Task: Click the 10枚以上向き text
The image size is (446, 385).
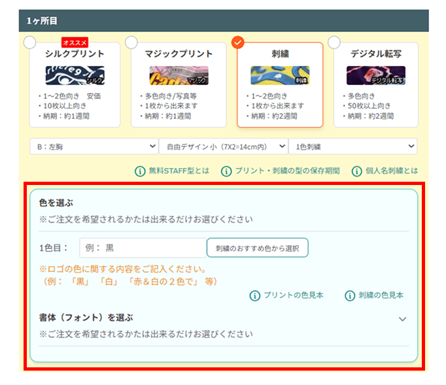Action: [65, 106]
